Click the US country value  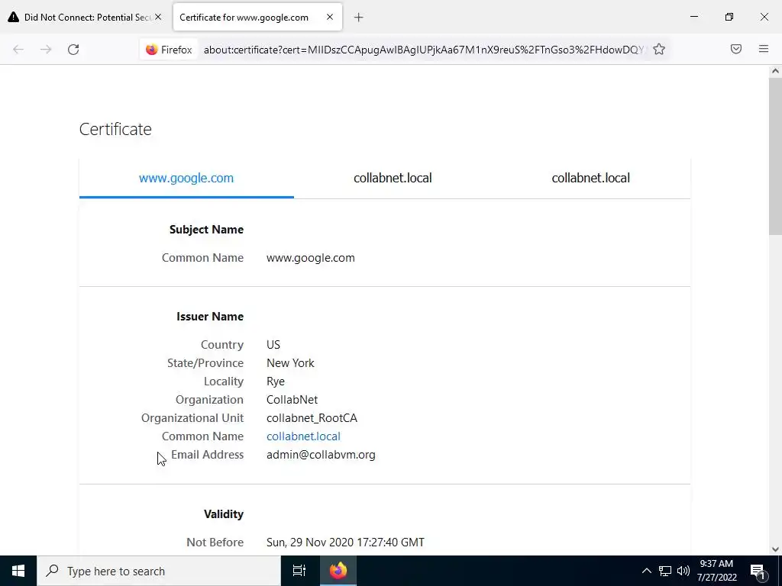(273, 344)
